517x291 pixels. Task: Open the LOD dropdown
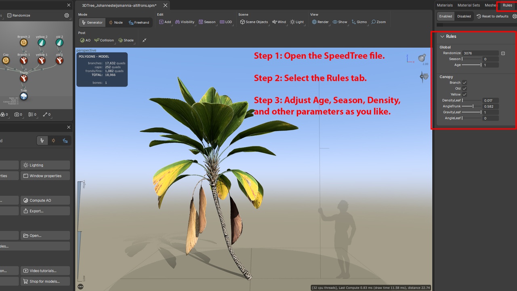point(226,22)
